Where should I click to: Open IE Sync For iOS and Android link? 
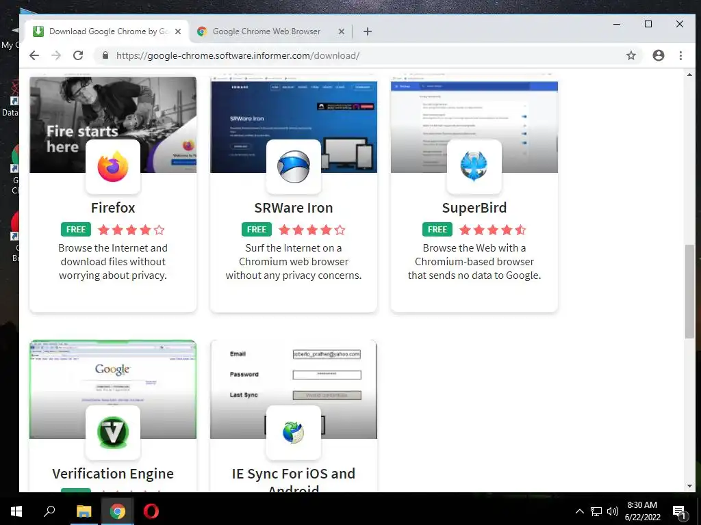pos(293,481)
